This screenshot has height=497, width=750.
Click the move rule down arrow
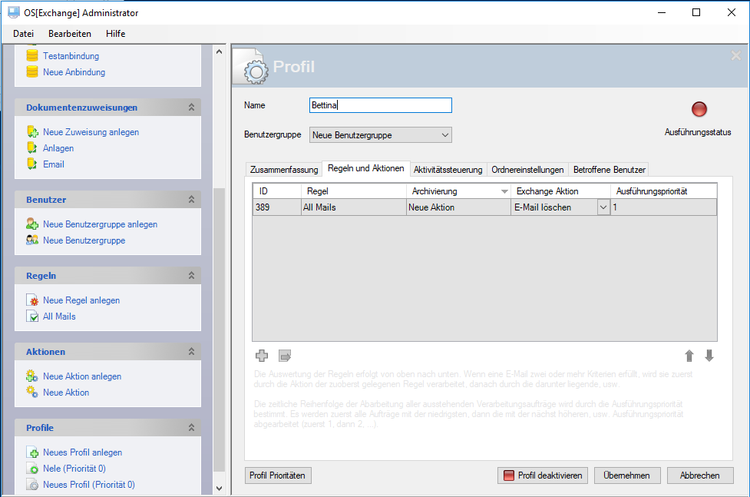point(709,356)
